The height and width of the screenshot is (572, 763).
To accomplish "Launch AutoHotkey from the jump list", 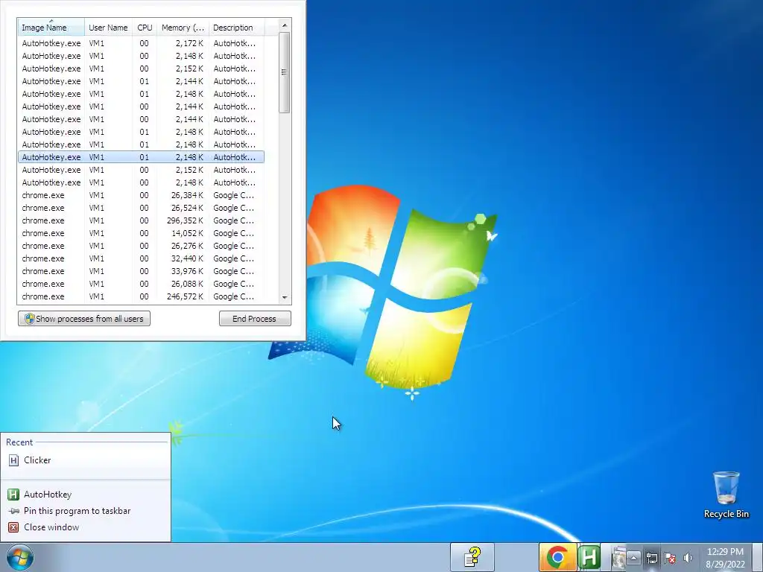I will click(86, 495).
